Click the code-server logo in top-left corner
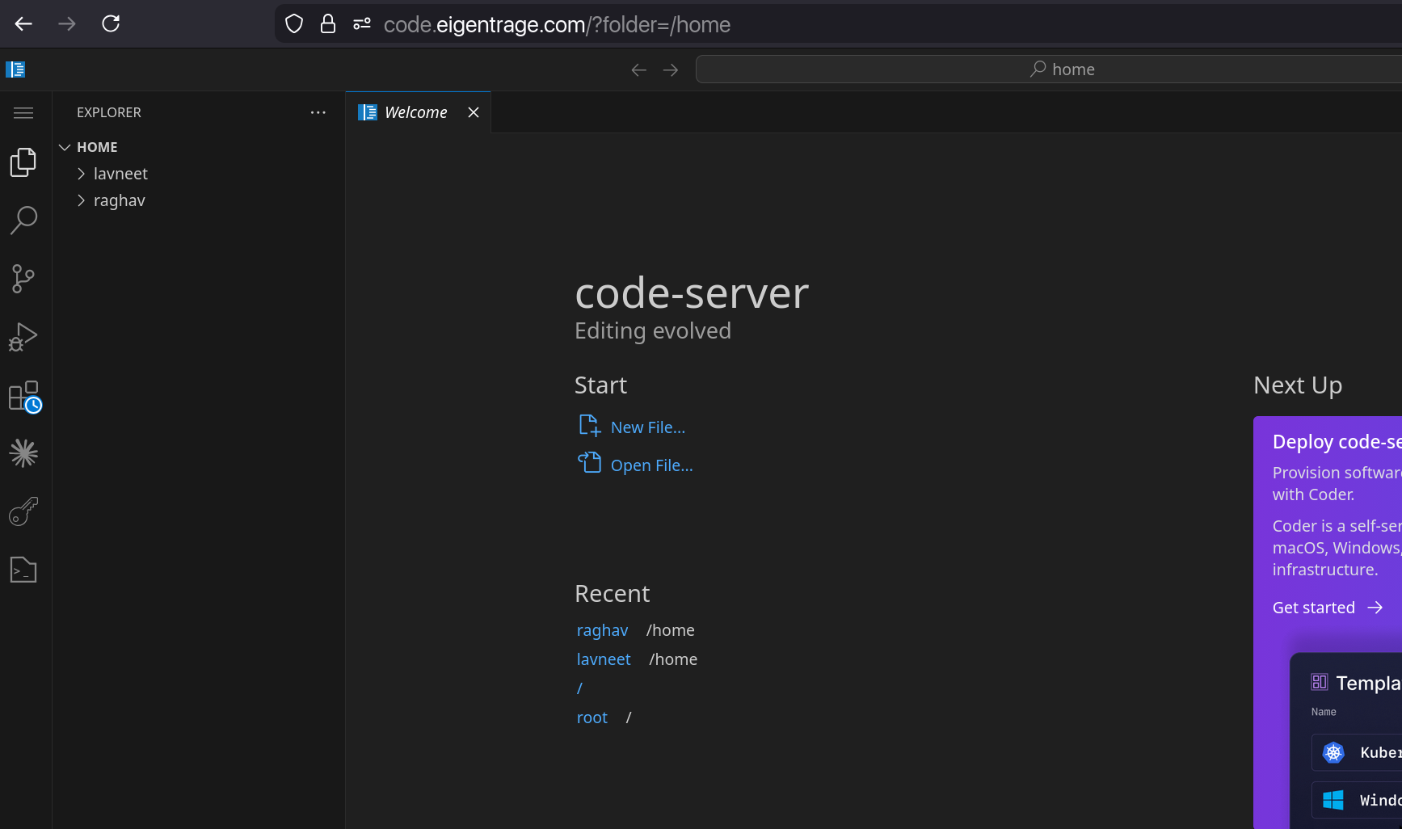1402x829 pixels. (15, 69)
